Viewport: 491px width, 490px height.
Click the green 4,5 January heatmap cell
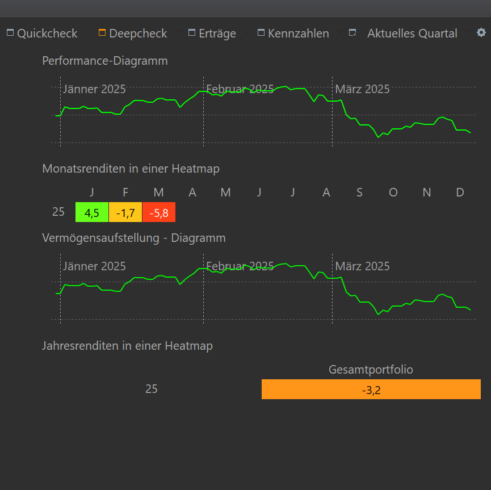coord(92,212)
